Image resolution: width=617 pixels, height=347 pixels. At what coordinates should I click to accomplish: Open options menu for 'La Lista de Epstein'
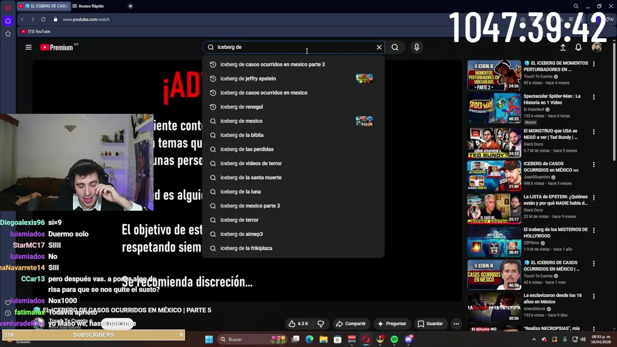tap(594, 198)
